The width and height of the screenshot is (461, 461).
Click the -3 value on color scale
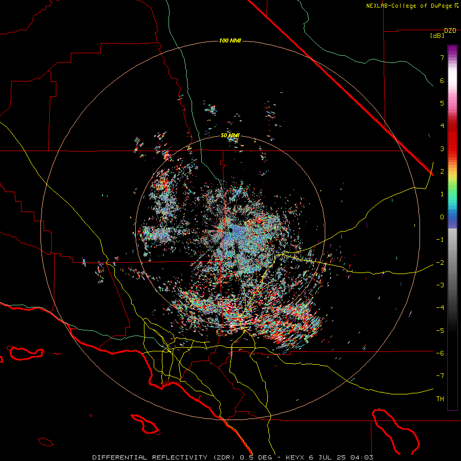click(440, 285)
